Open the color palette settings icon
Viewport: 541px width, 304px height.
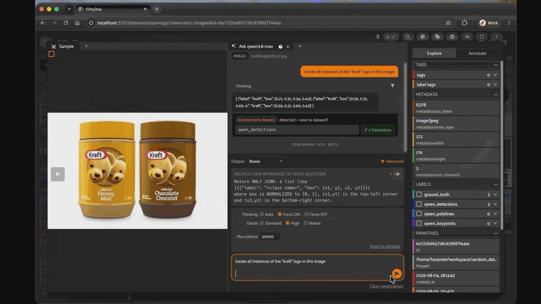(x=422, y=37)
